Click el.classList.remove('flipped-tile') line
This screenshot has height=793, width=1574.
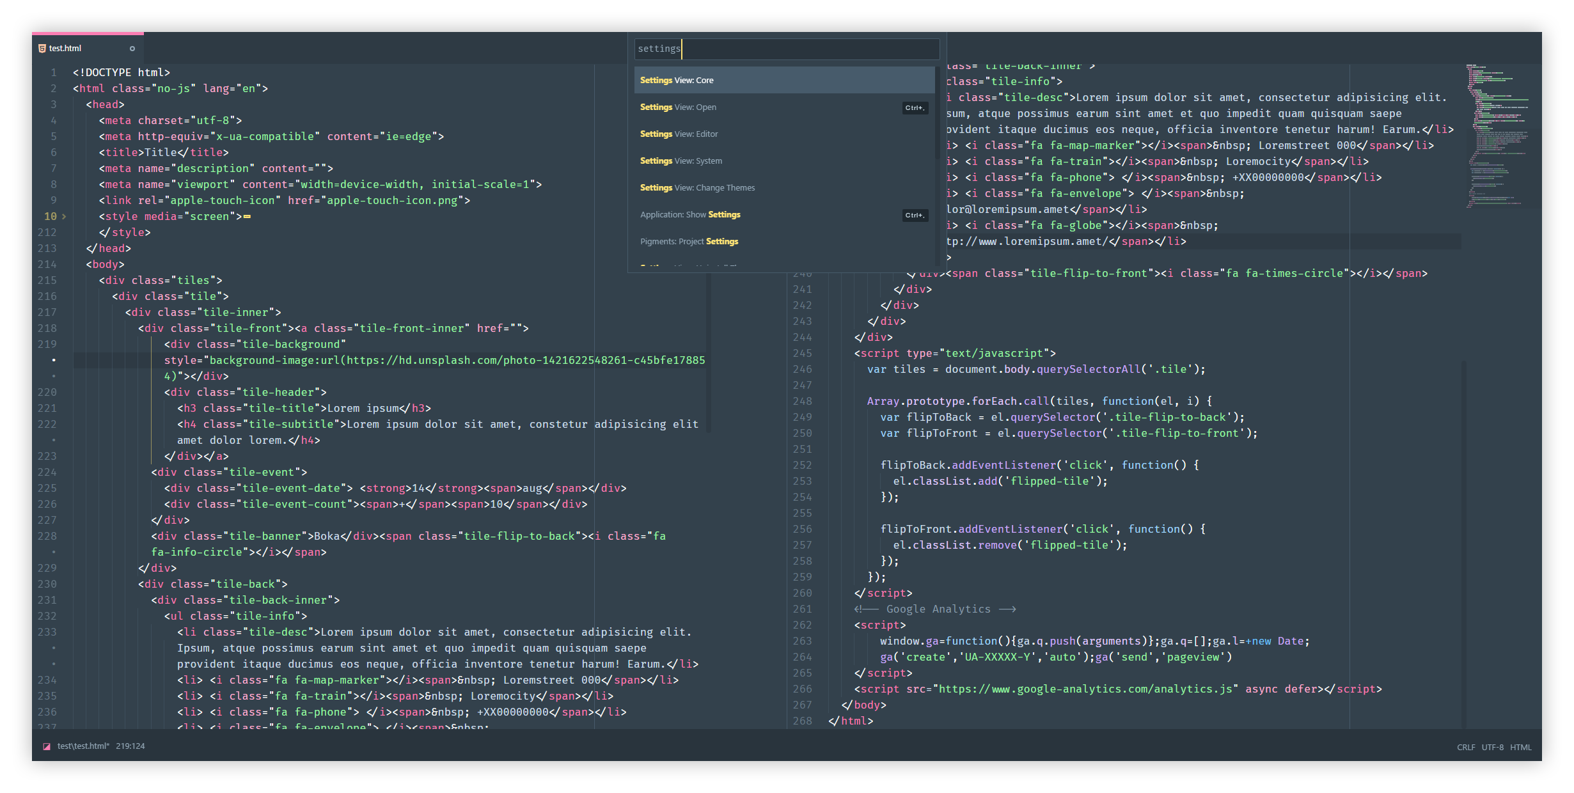click(1011, 545)
